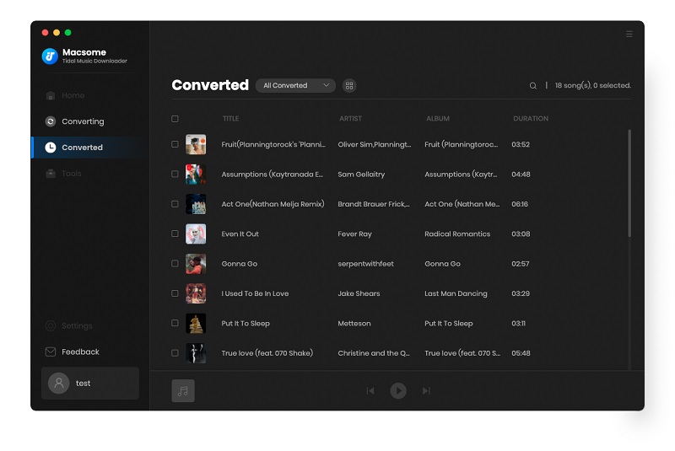Click artist 'Metteson'
Viewport: 675px width, 451px height.
pyautogui.click(x=354, y=324)
